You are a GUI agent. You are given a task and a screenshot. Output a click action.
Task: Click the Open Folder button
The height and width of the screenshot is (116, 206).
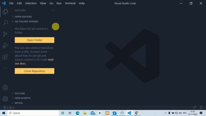(34, 40)
